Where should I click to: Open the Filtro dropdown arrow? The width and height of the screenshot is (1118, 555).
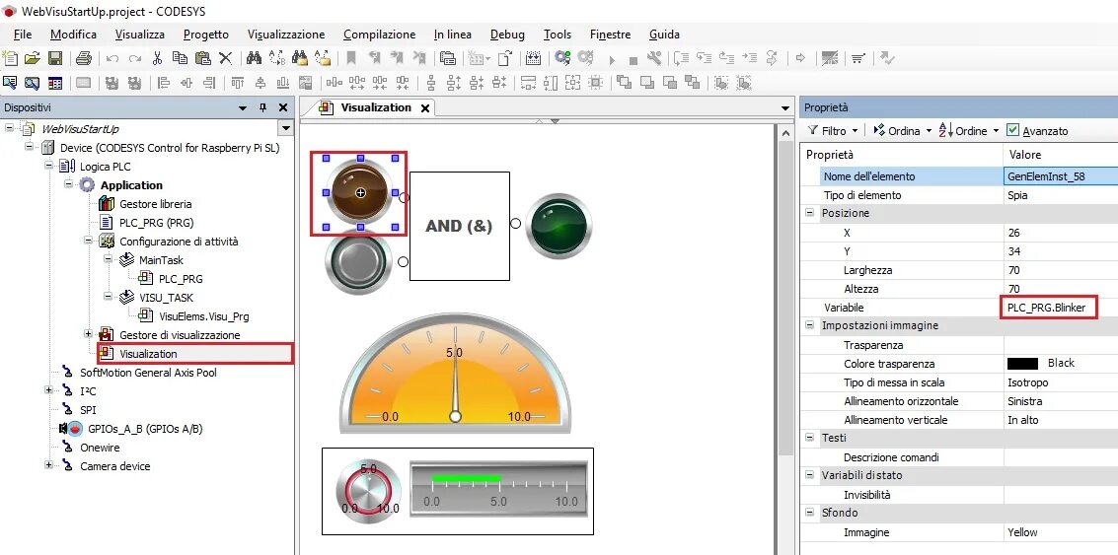(855, 131)
